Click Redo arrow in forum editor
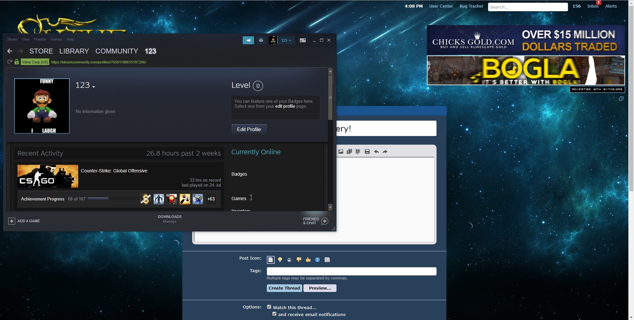This screenshot has height=320, width=634. pos(385,152)
